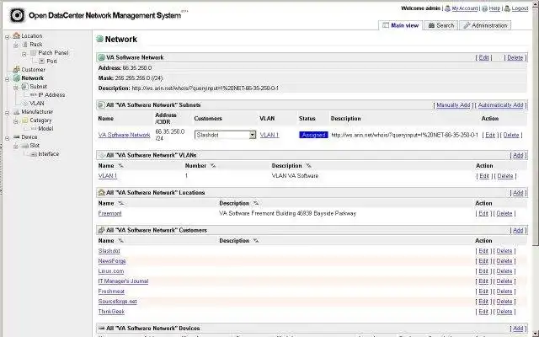Image resolution: width=539 pixels, height=337 pixels.
Task: Click the Patch Panel icon in tree
Action: pos(33,52)
